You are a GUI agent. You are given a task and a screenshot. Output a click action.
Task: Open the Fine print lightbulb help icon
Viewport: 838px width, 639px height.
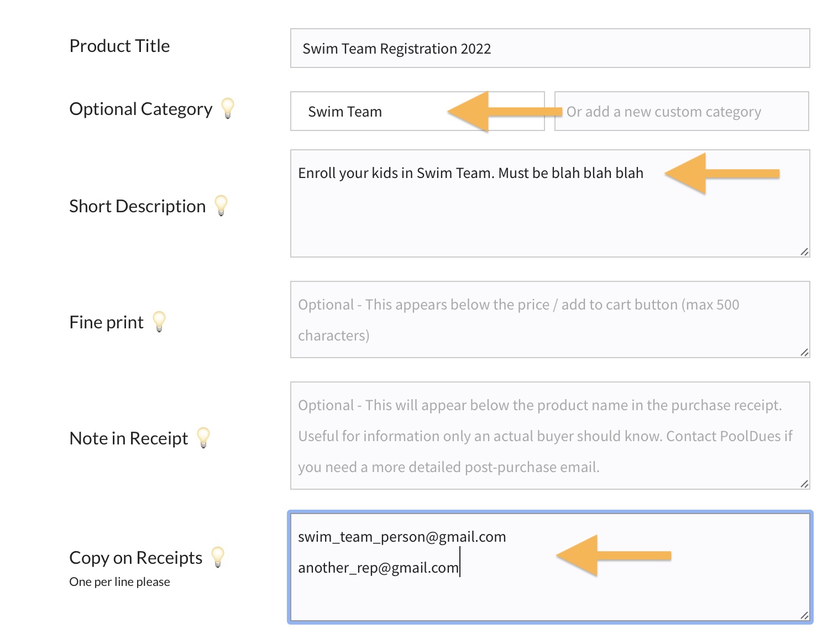[x=159, y=321]
